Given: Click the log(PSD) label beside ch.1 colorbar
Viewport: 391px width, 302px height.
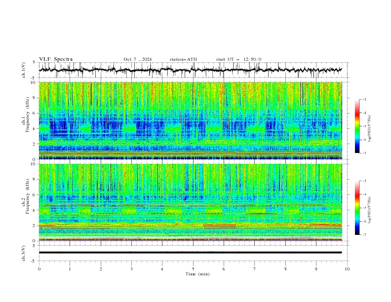Looking at the screenshot, I should click(x=370, y=129).
